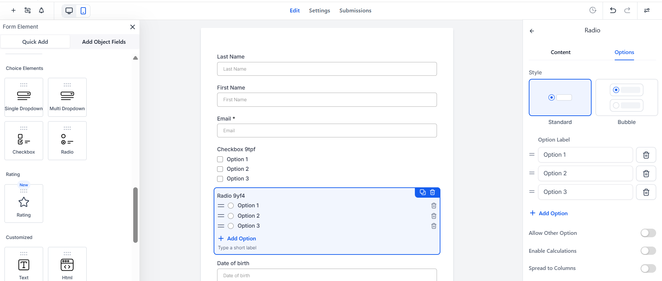Switch to mobile preview icon
This screenshot has width=662, height=281.
(83, 11)
